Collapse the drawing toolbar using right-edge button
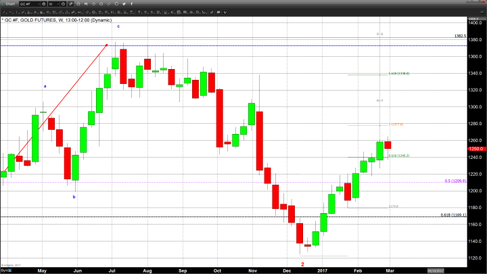The width and height of the screenshot is (487, 274). coord(482,12)
